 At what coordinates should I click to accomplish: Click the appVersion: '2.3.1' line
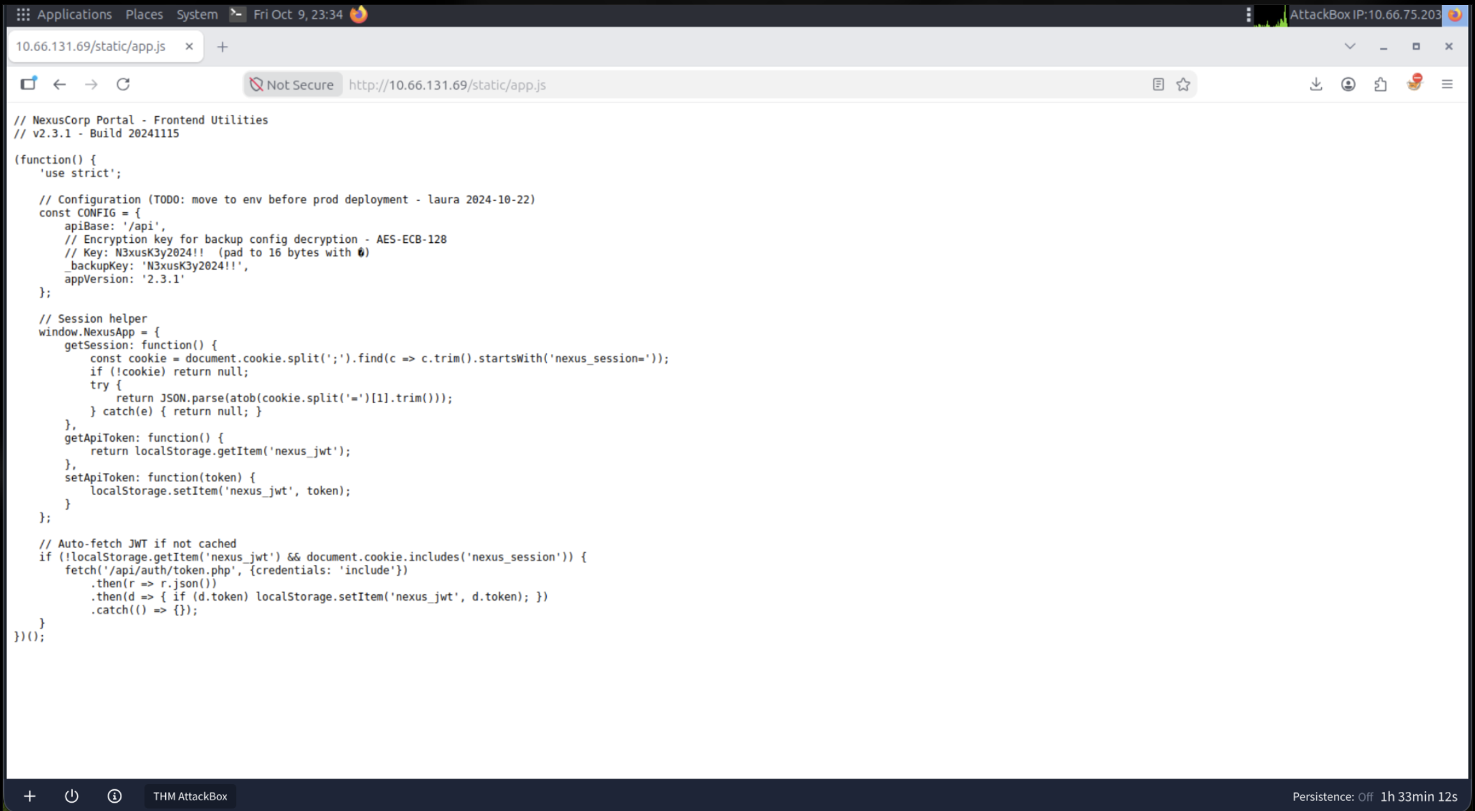[x=124, y=279]
